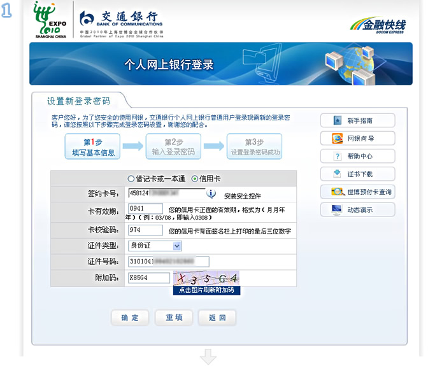The width and height of the screenshot is (428, 366).
Task: Click the info icon beside card number field
Action: click(x=211, y=194)
